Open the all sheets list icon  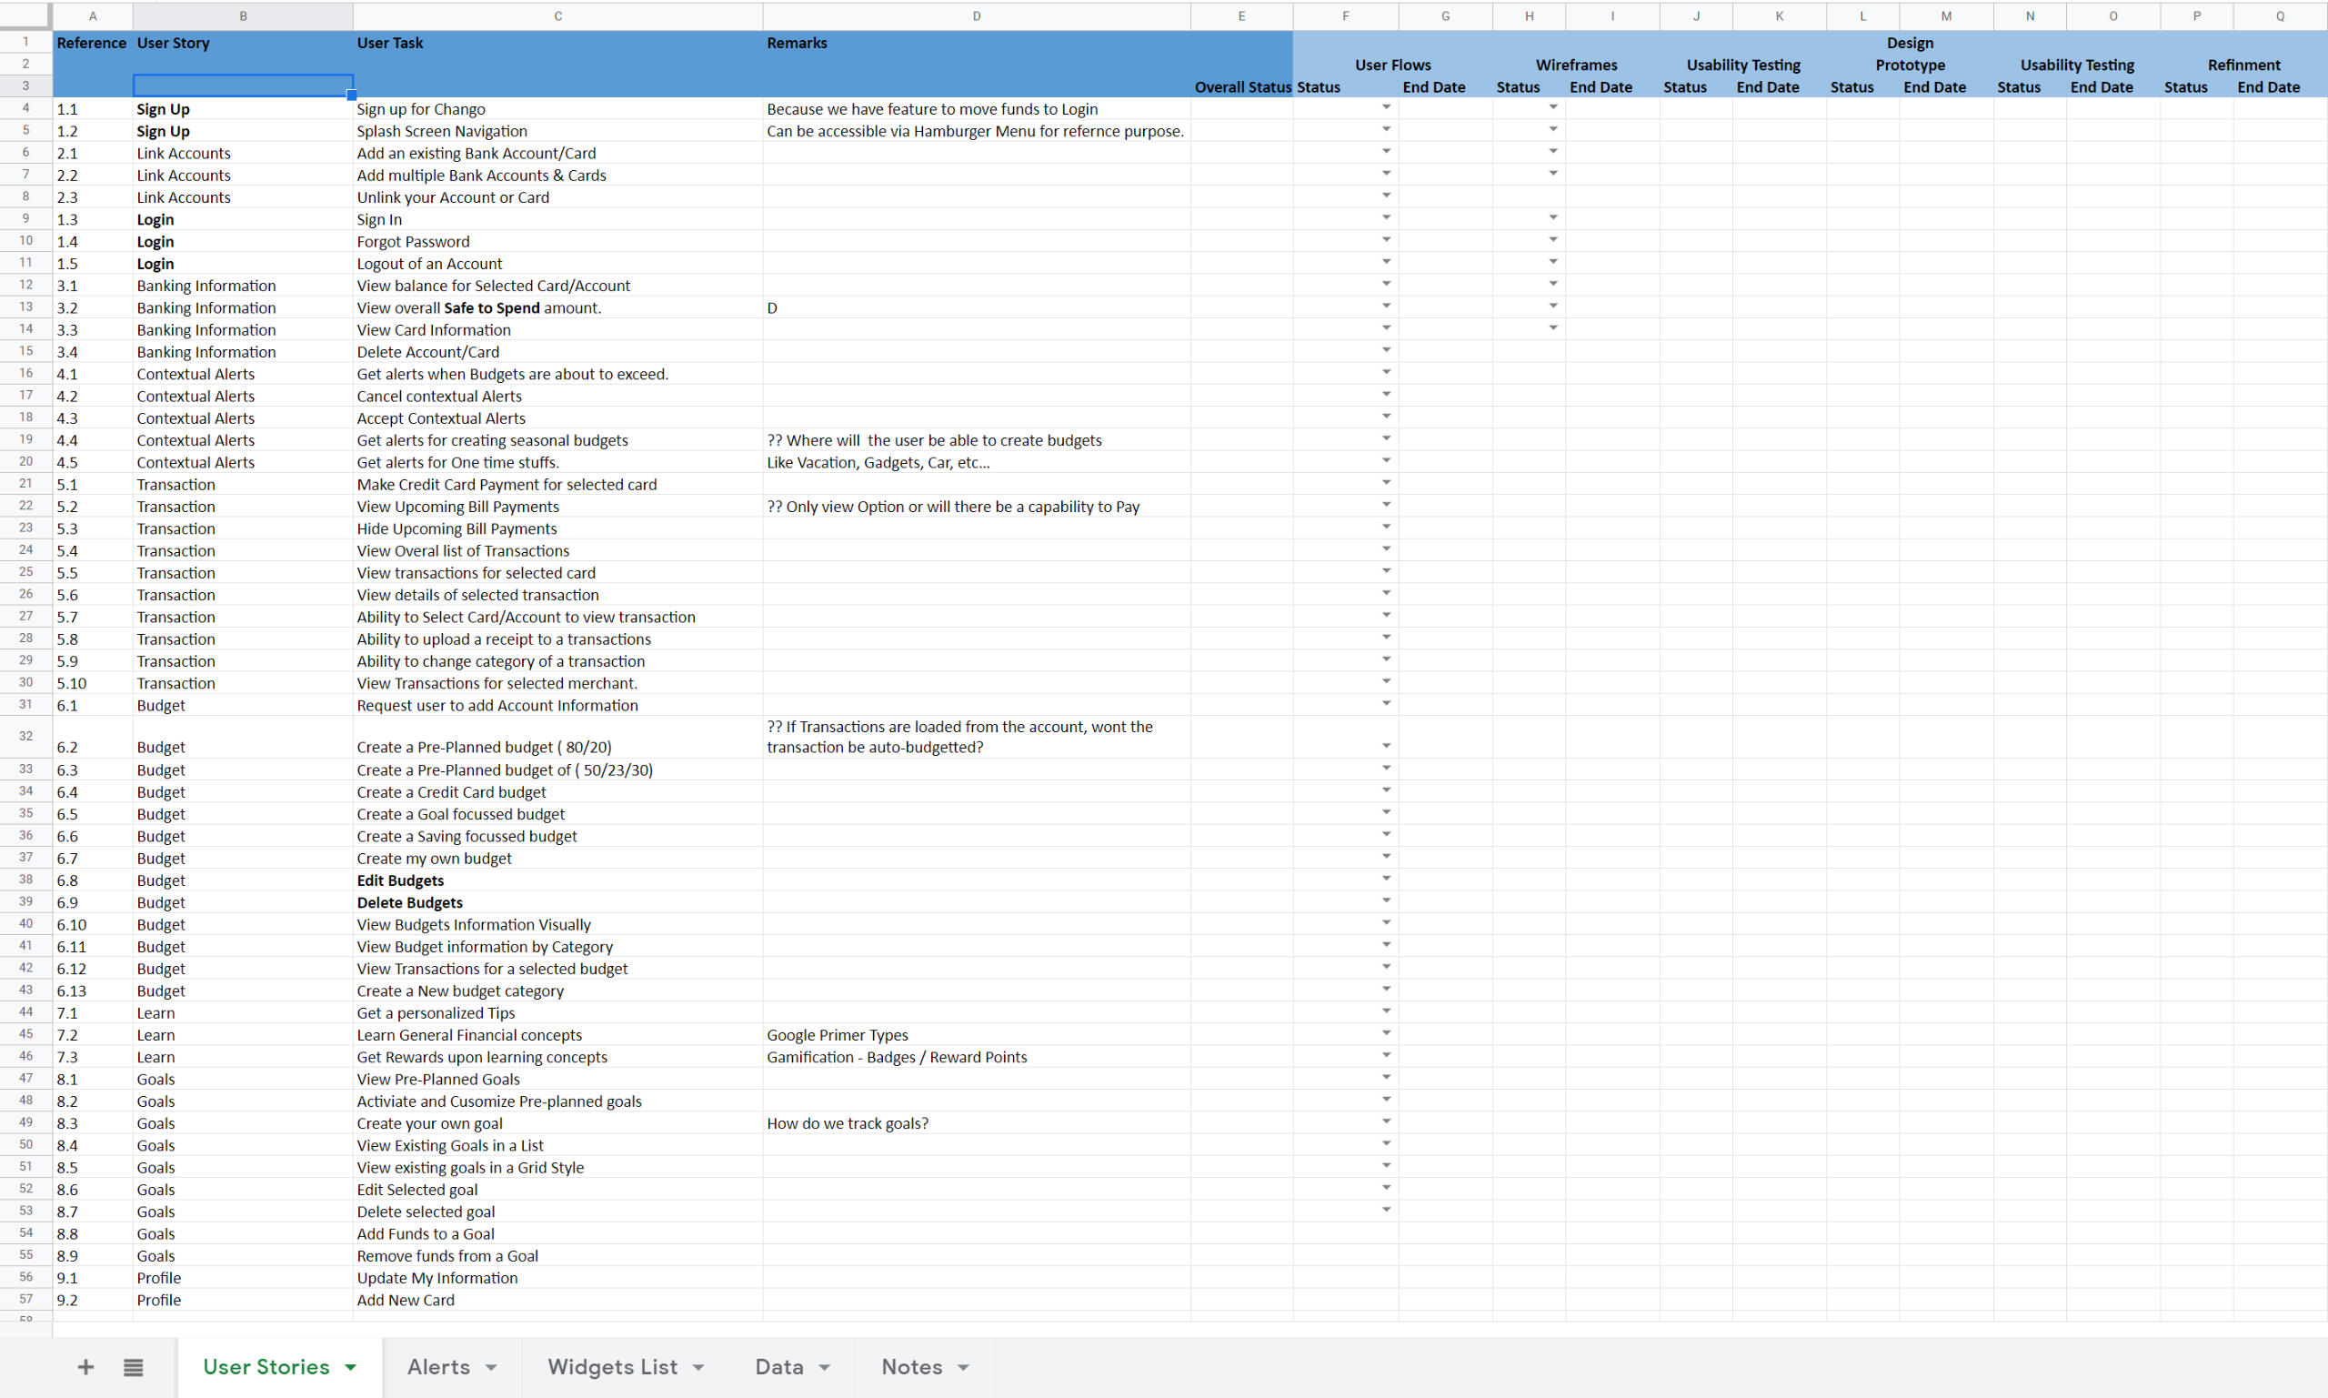pyautogui.click(x=134, y=1367)
